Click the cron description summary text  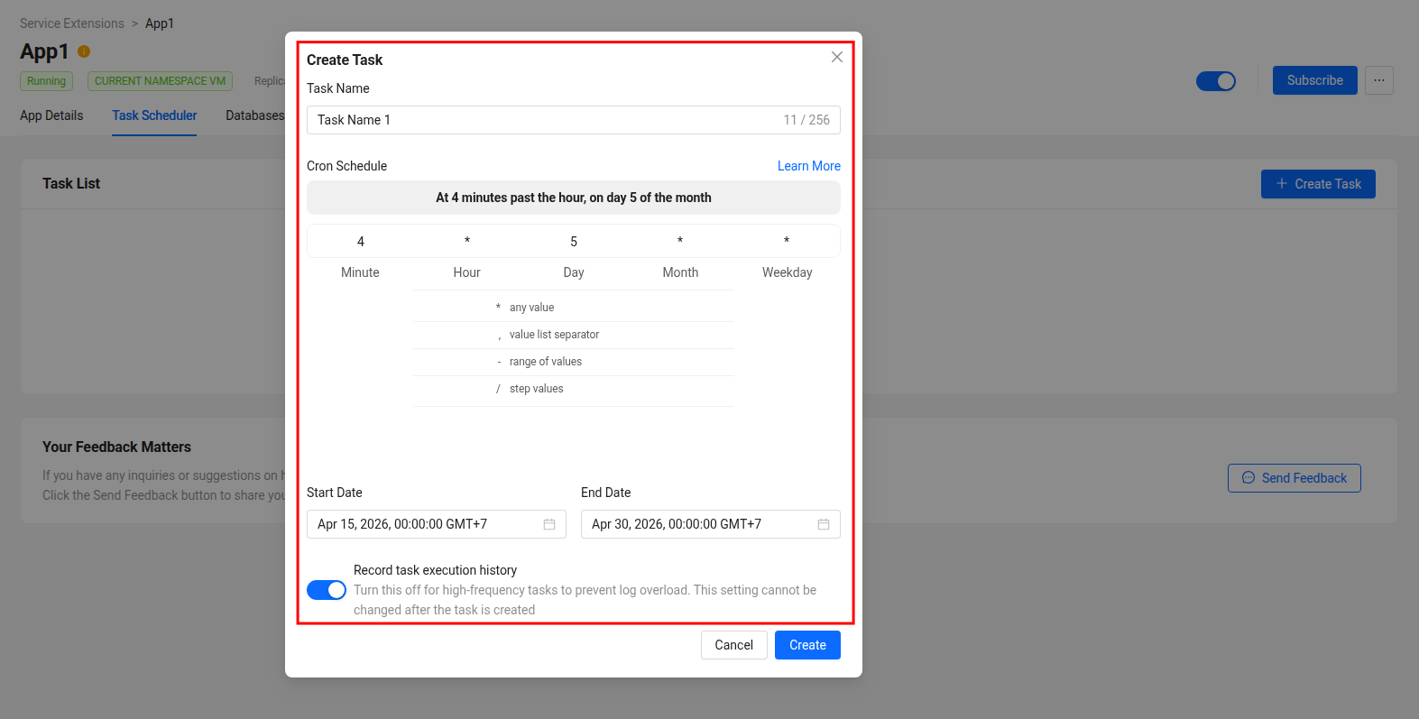(x=574, y=198)
